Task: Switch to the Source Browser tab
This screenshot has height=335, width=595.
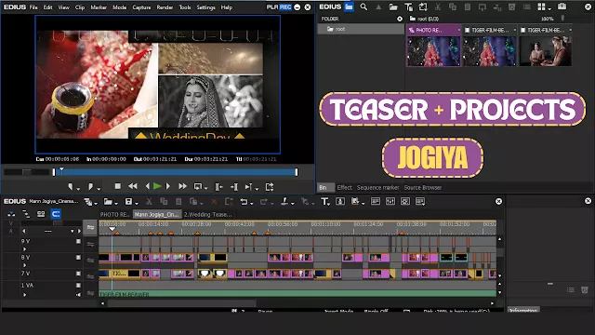Action: [x=422, y=187]
